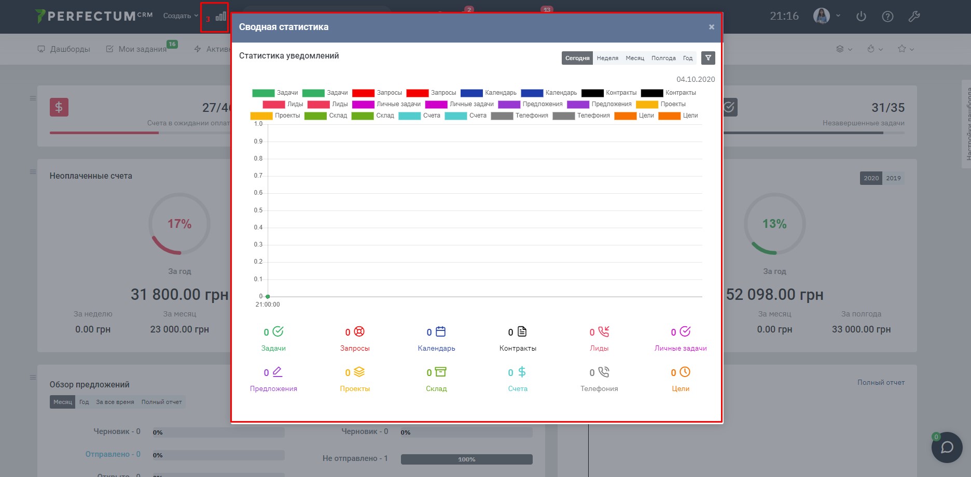Switch statistics period to Неделя
Image resolution: width=971 pixels, height=477 pixels.
pyautogui.click(x=607, y=58)
